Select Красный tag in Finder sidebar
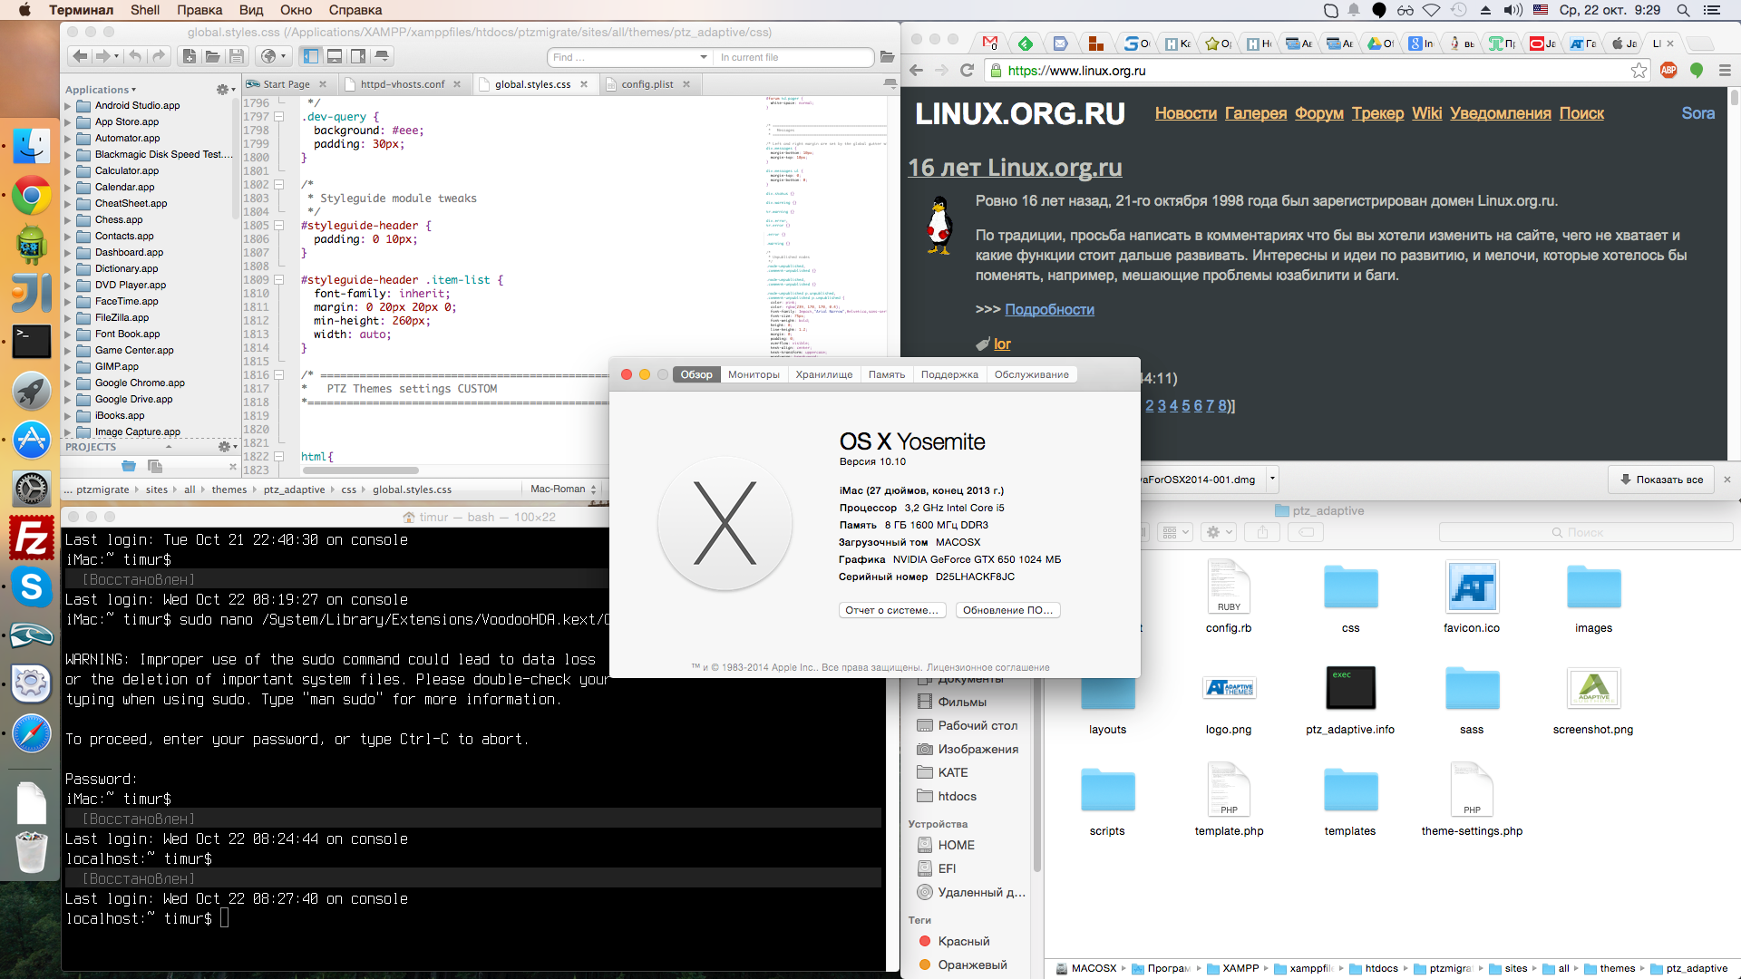Viewport: 1741px width, 979px height. (963, 941)
